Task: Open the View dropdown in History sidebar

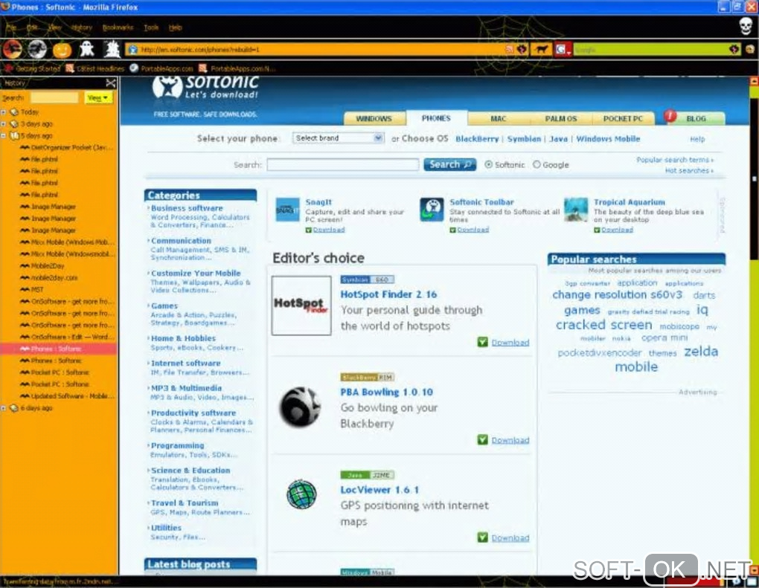Action: pyautogui.click(x=97, y=97)
